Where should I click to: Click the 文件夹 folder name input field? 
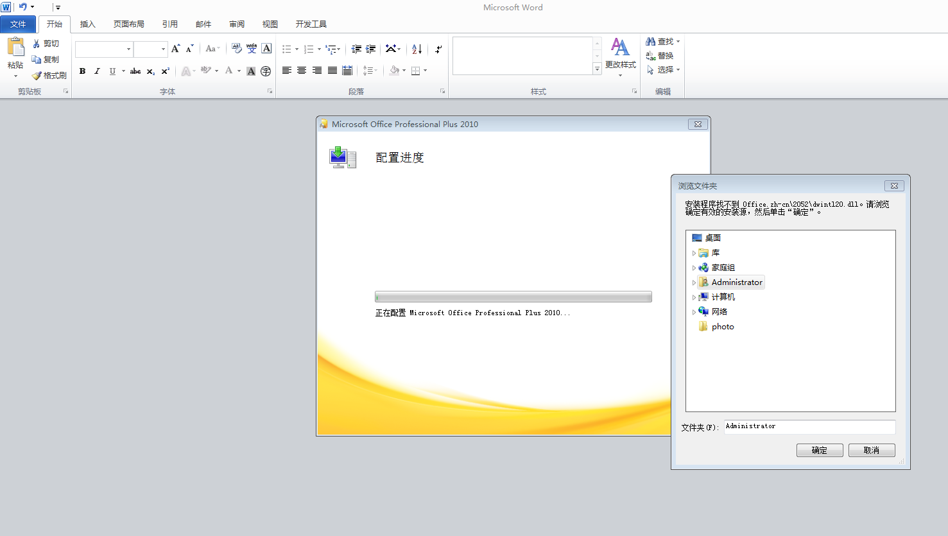point(809,427)
